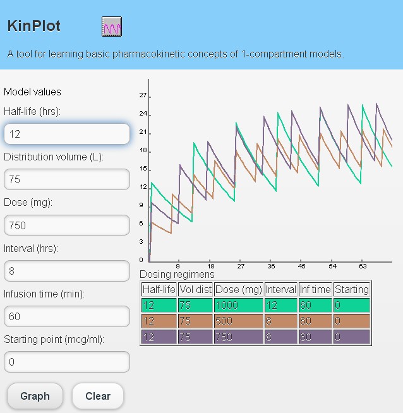
Task: Click the green row interval cell showing 12
Action: coord(280,306)
